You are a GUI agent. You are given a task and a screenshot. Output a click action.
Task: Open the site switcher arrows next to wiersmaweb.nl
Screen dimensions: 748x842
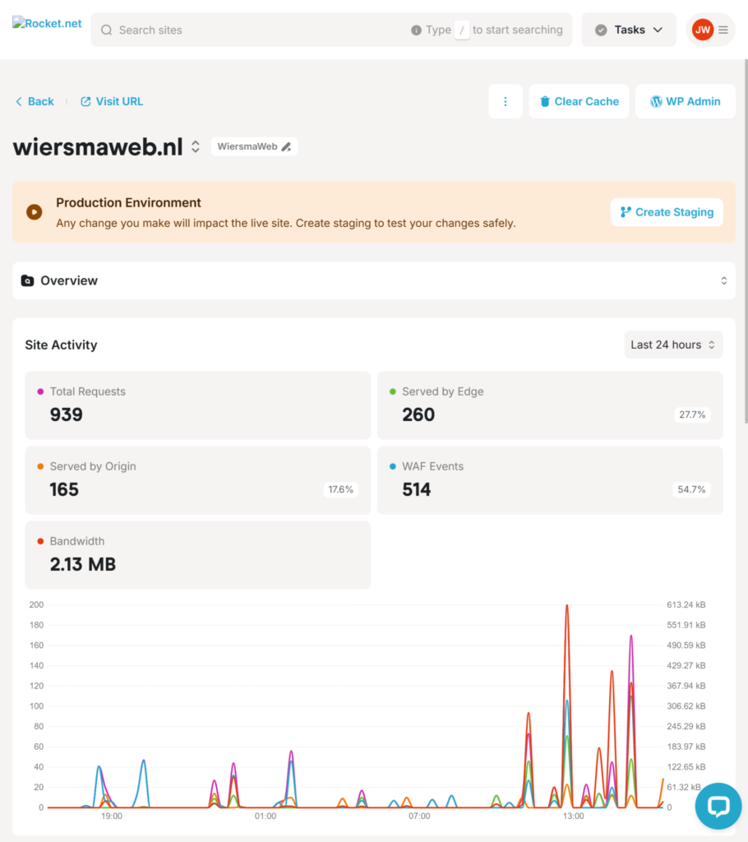[196, 146]
